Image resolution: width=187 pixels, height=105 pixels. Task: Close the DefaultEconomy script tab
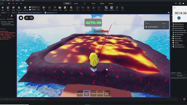coord(57,13)
